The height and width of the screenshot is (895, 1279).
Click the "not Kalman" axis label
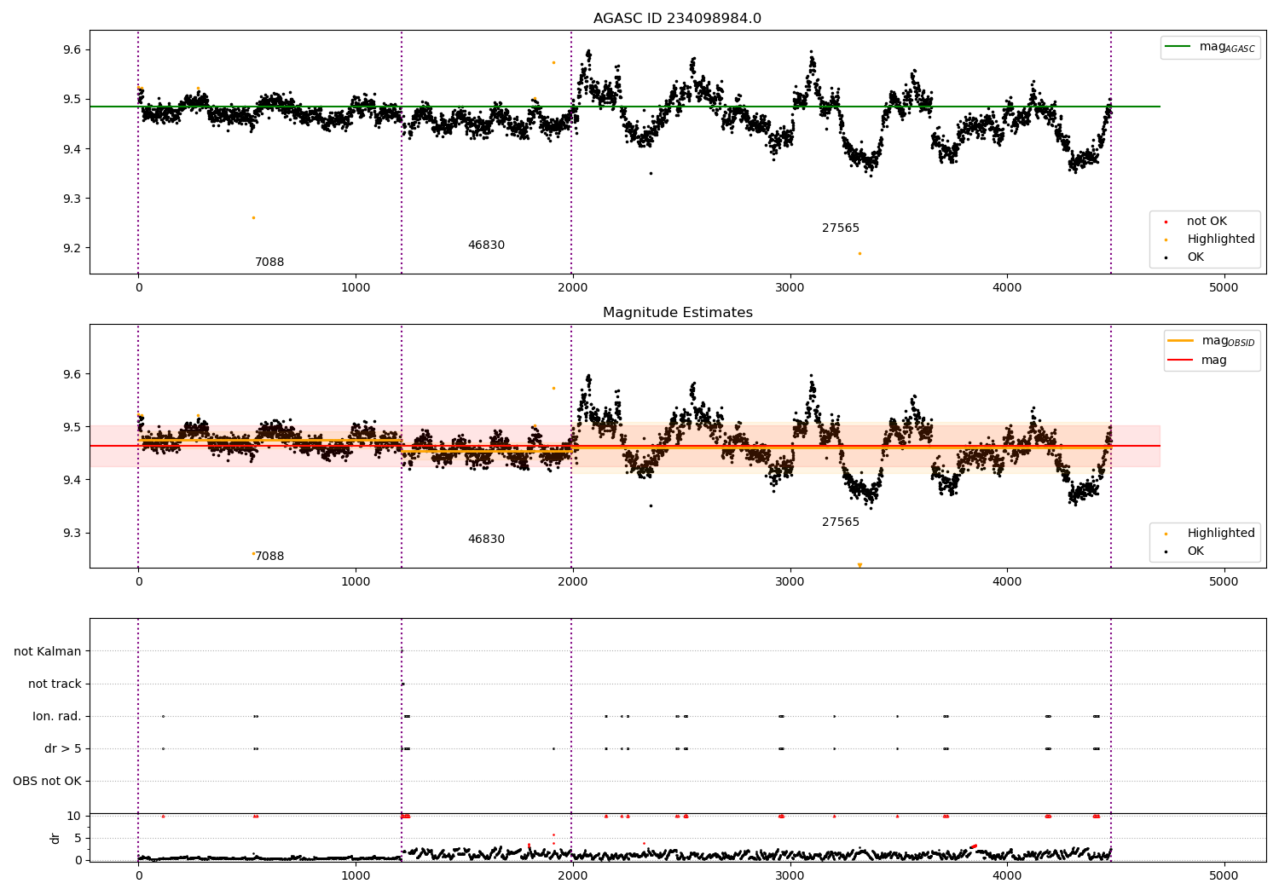(x=48, y=652)
